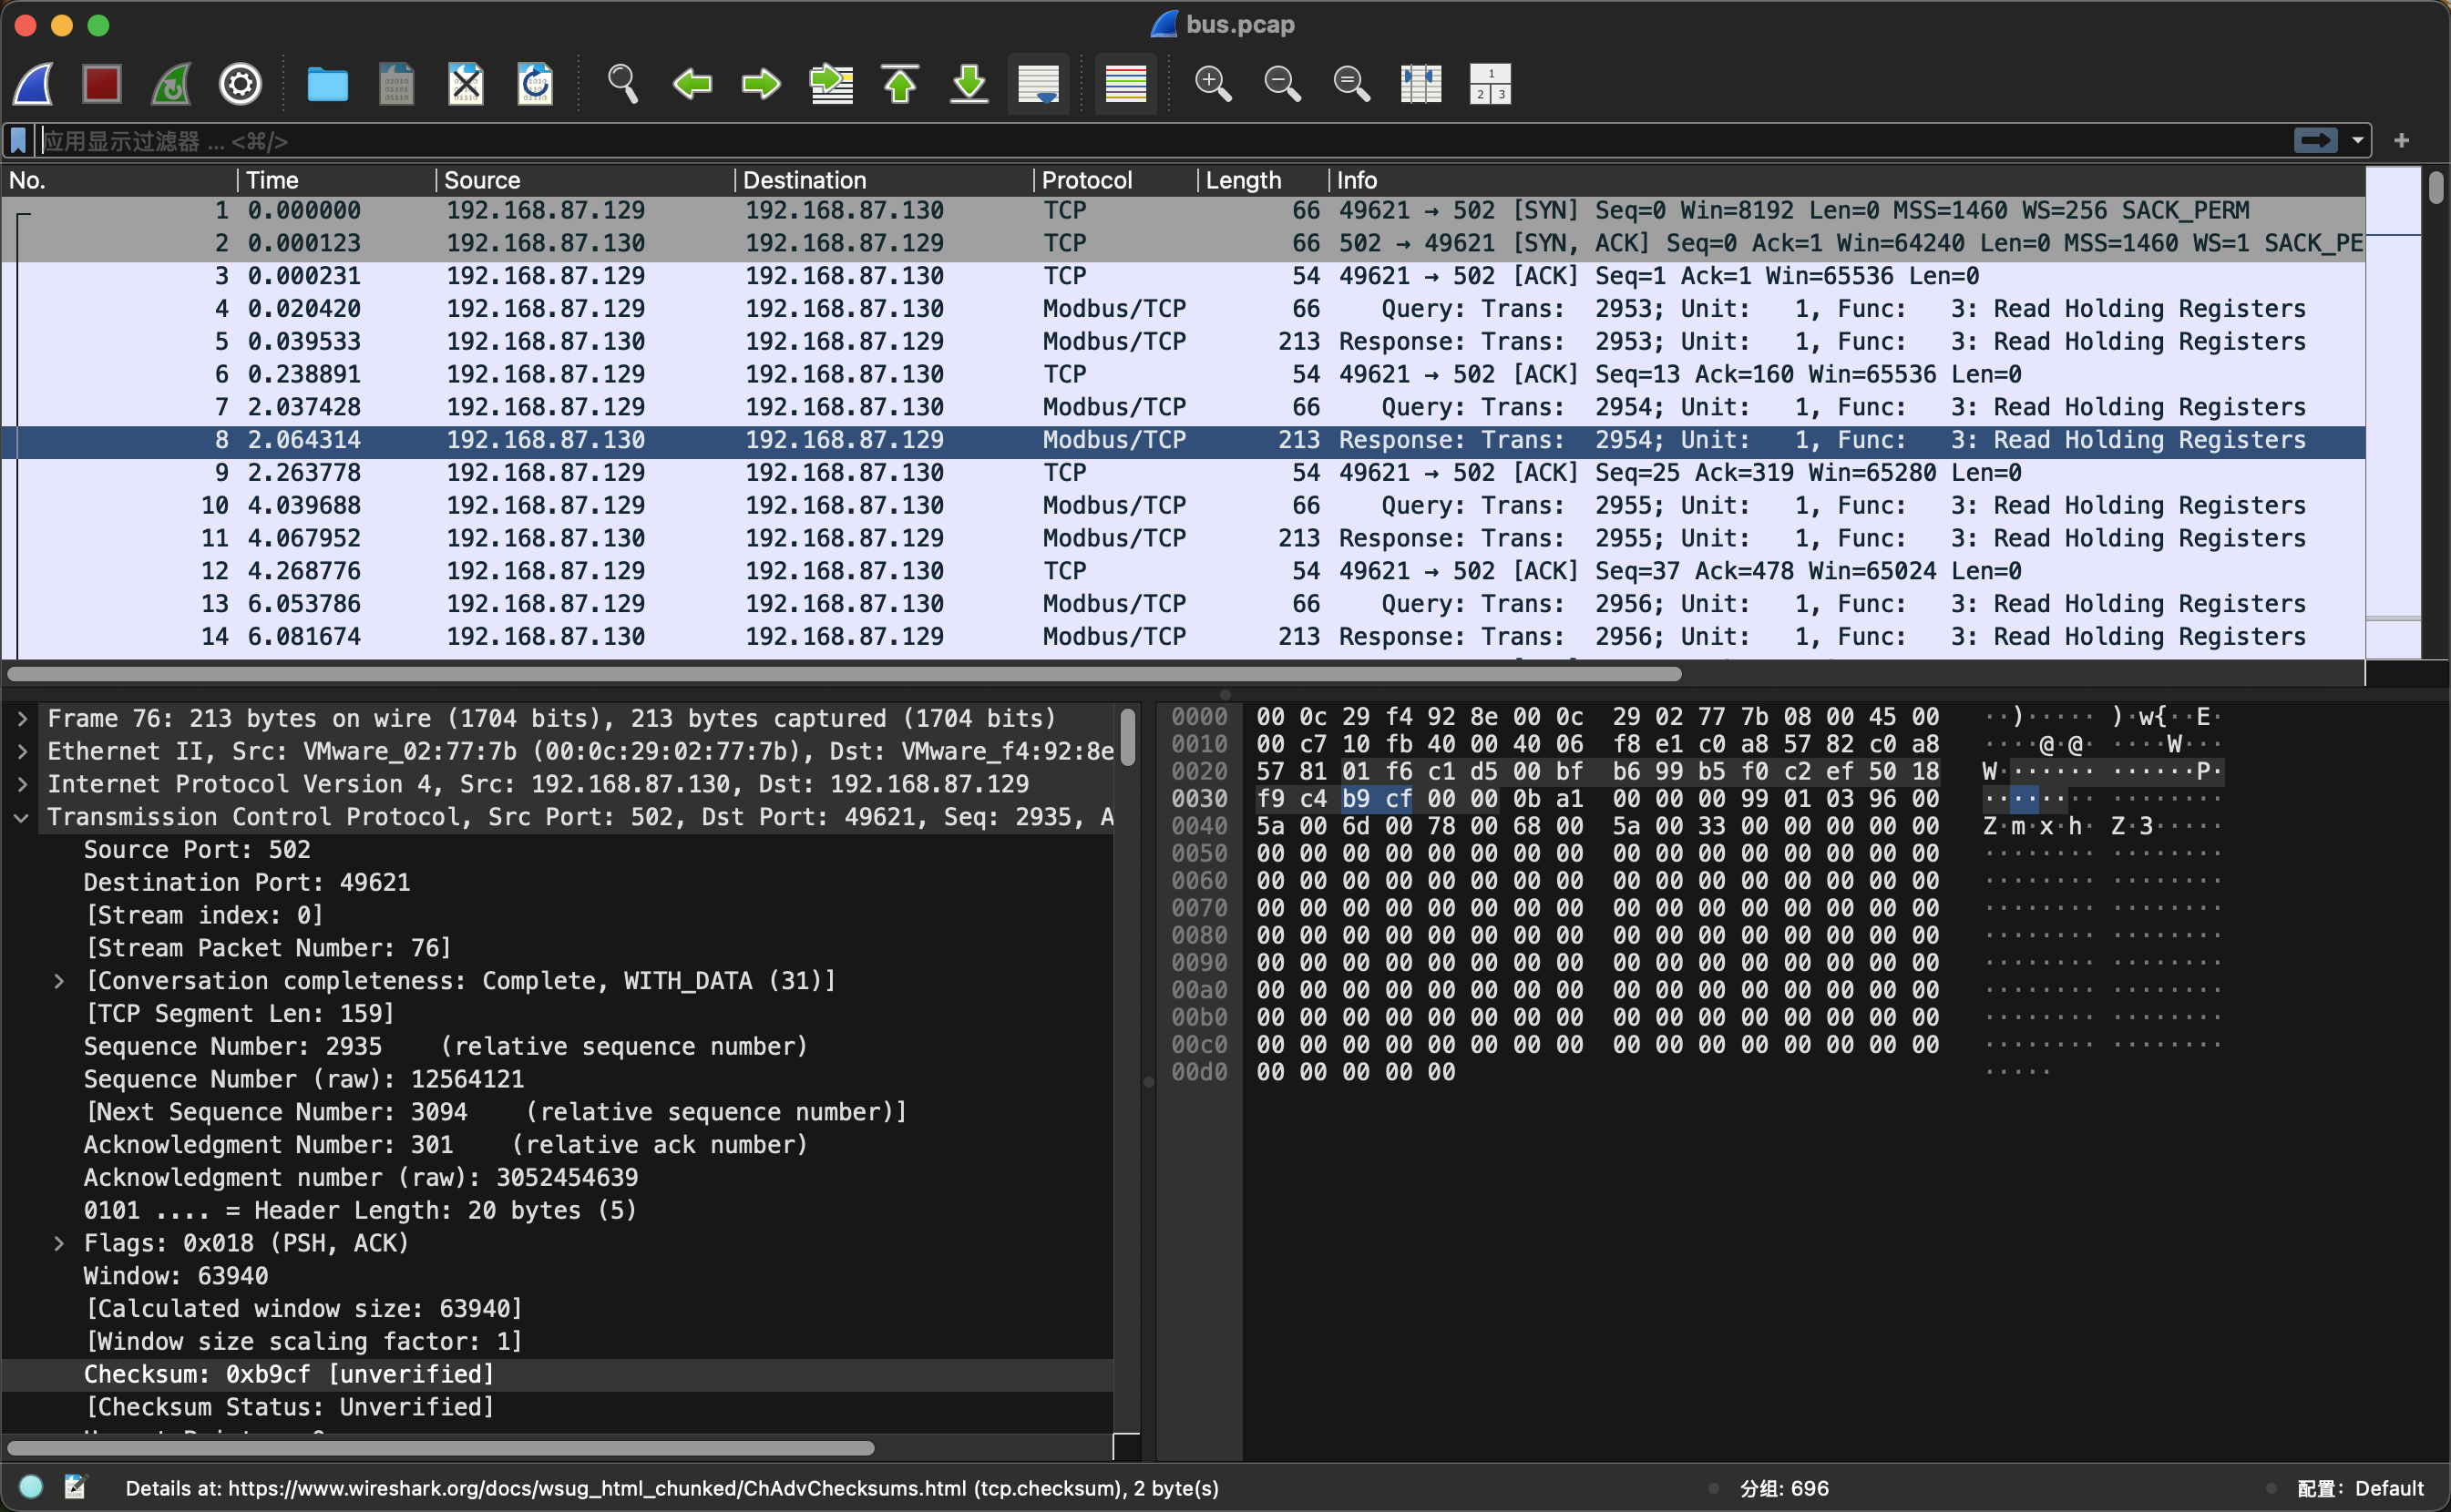Sort by the Info column header
2451x1512 pixels.
click(x=1848, y=180)
